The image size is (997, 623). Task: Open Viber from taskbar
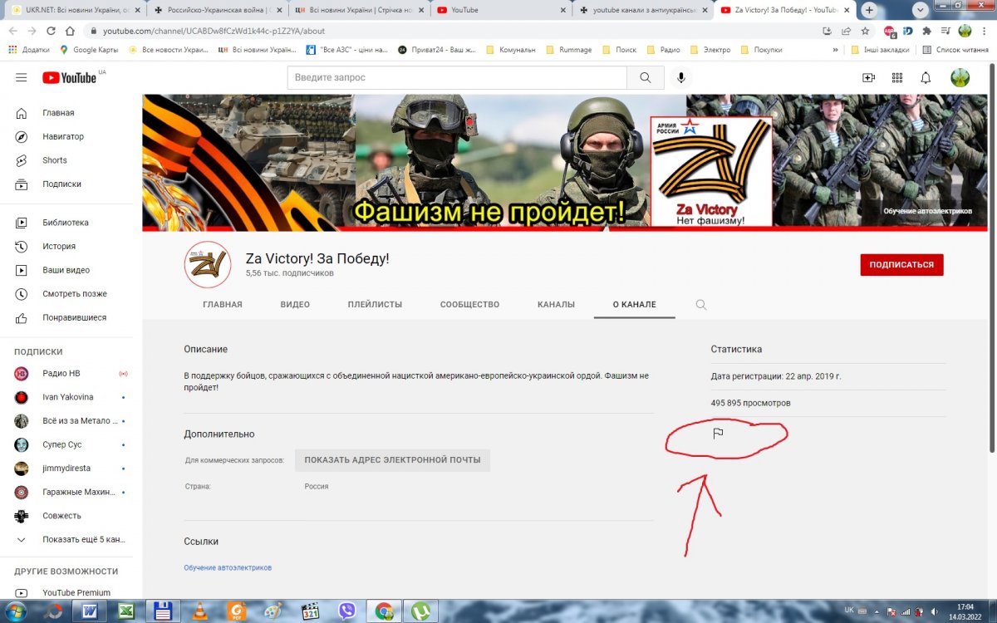pos(347,611)
